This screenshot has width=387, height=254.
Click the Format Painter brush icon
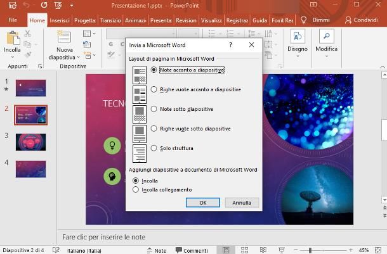(x=28, y=54)
